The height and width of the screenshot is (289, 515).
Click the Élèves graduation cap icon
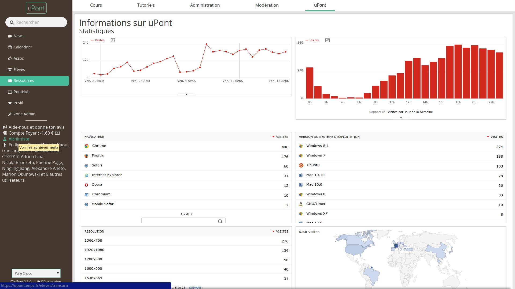click(10, 70)
